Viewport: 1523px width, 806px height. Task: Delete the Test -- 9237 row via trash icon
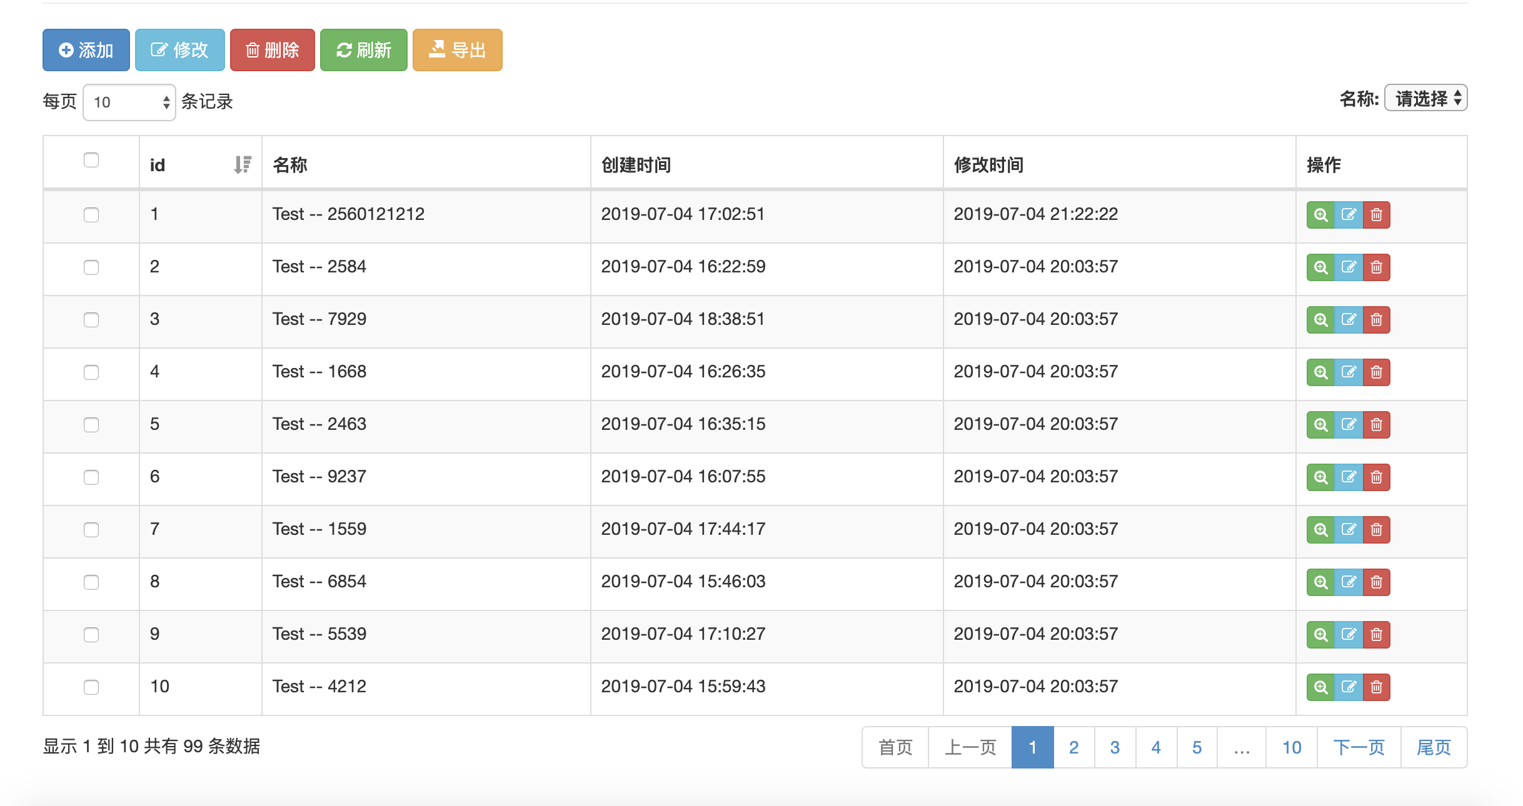[x=1377, y=477]
